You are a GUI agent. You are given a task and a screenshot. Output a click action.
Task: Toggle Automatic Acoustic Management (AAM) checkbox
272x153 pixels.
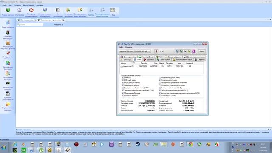click(160, 78)
